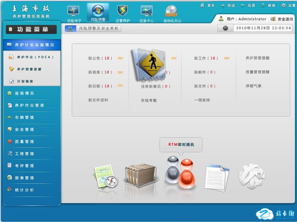Open the 详细气象 weather link
This screenshot has width=297, height=222.
pyautogui.click(x=253, y=86)
